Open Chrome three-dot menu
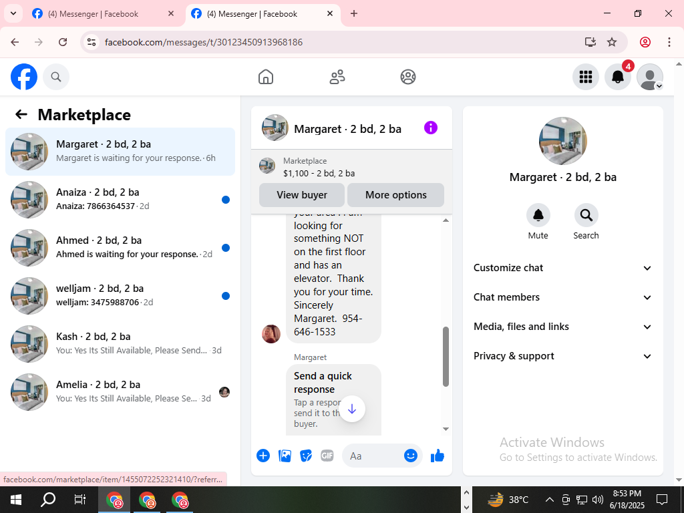The image size is (684, 513). click(x=669, y=42)
